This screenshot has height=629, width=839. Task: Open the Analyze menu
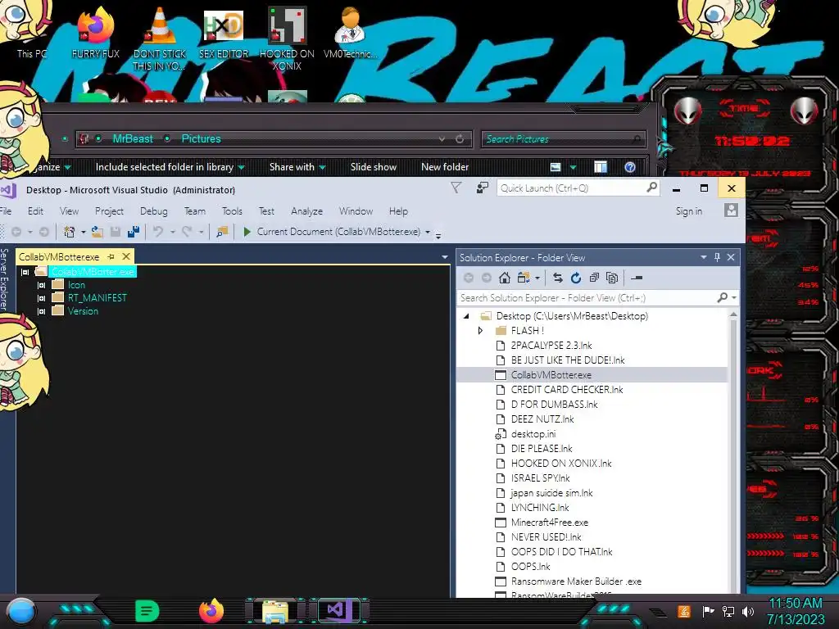[x=306, y=211]
